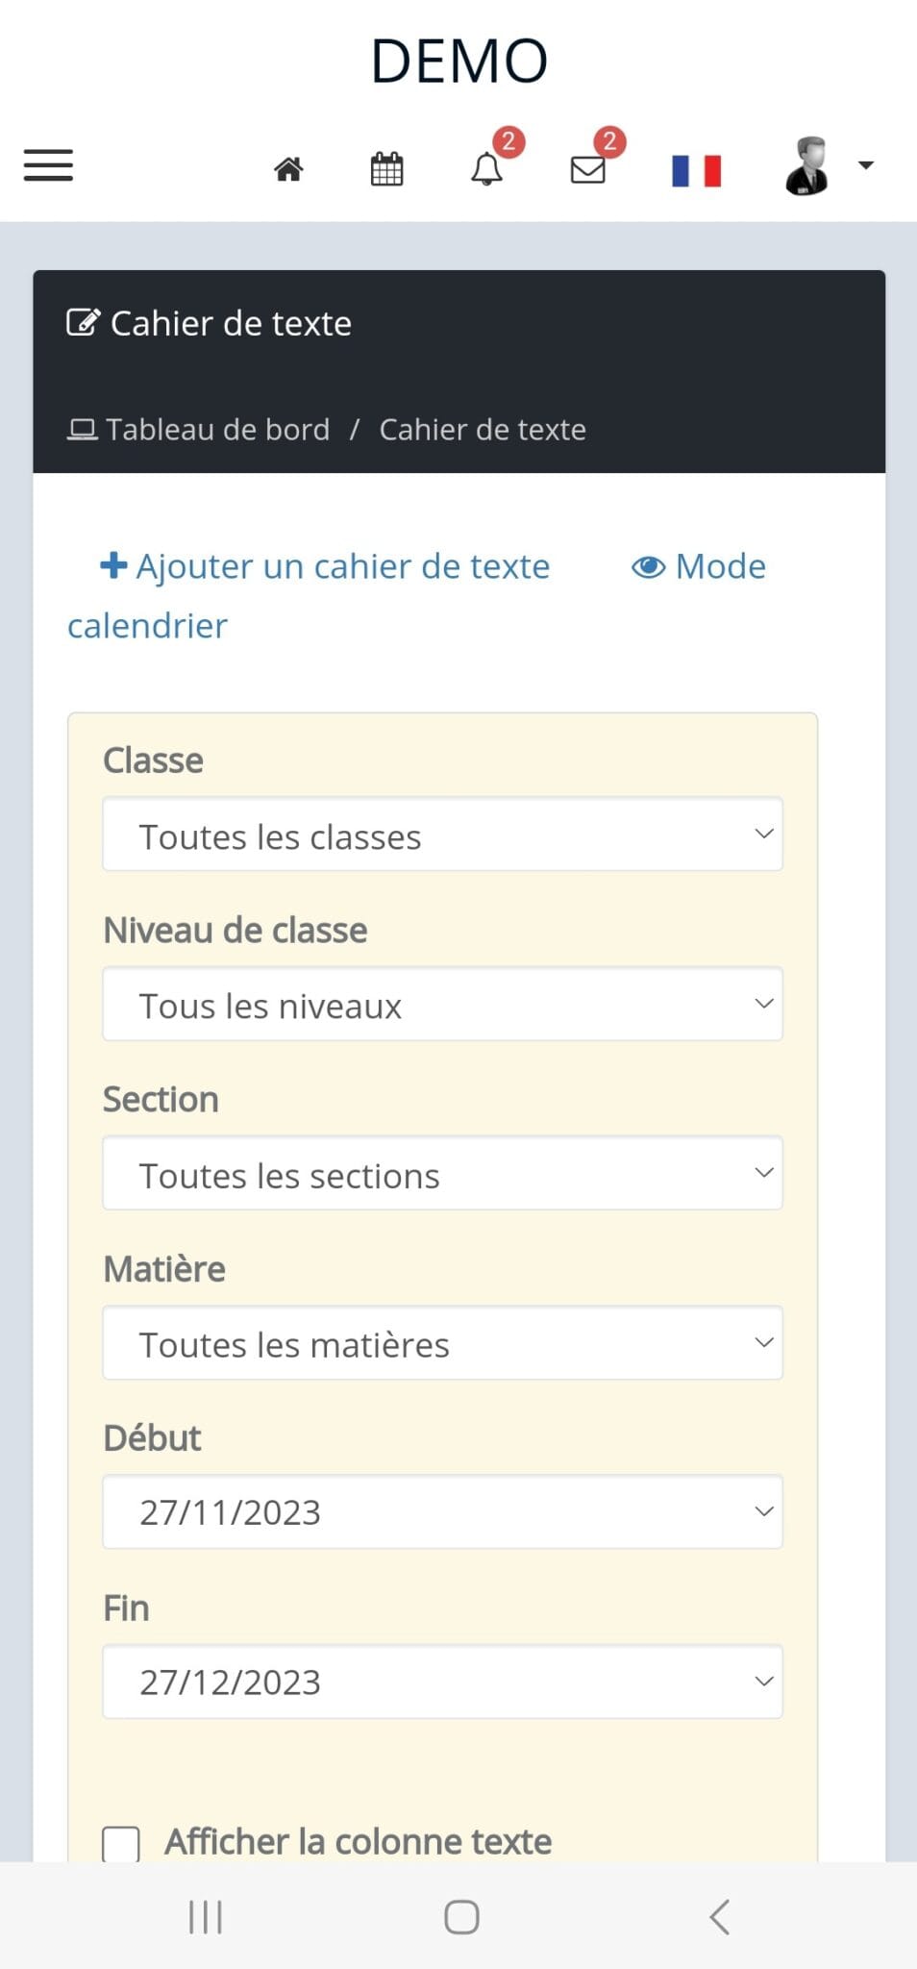Select the Cahier de texte breadcrumb
Image resolution: width=917 pixels, height=1969 pixels.
(x=483, y=429)
